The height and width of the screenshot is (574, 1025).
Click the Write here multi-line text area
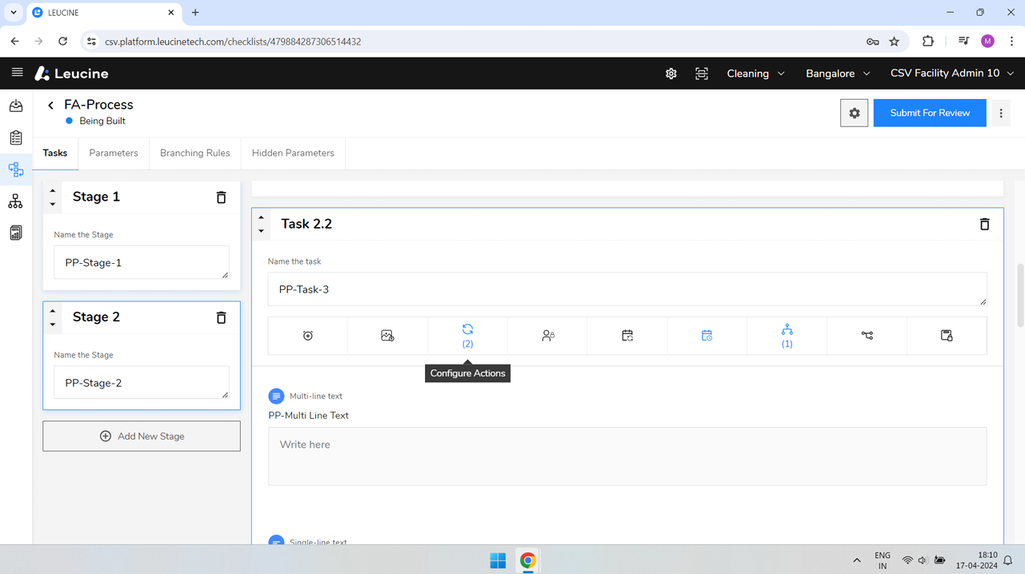click(x=627, y=456)
